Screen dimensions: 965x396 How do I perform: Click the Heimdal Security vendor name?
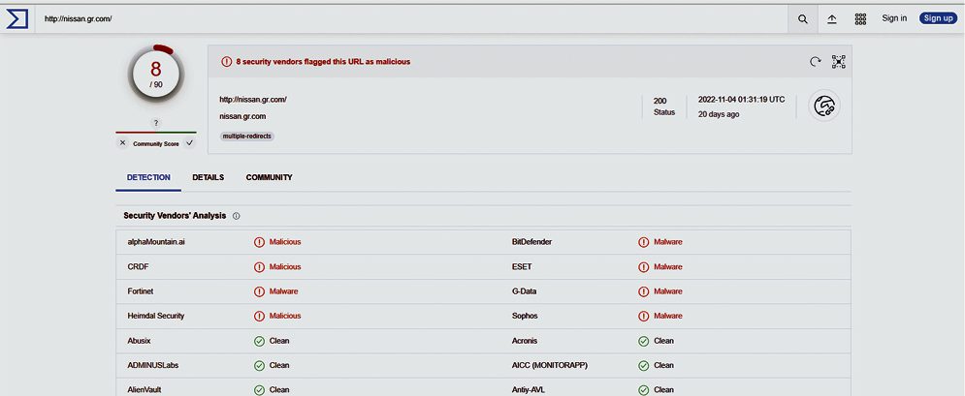pyautogui.click(x=156, y=316)
